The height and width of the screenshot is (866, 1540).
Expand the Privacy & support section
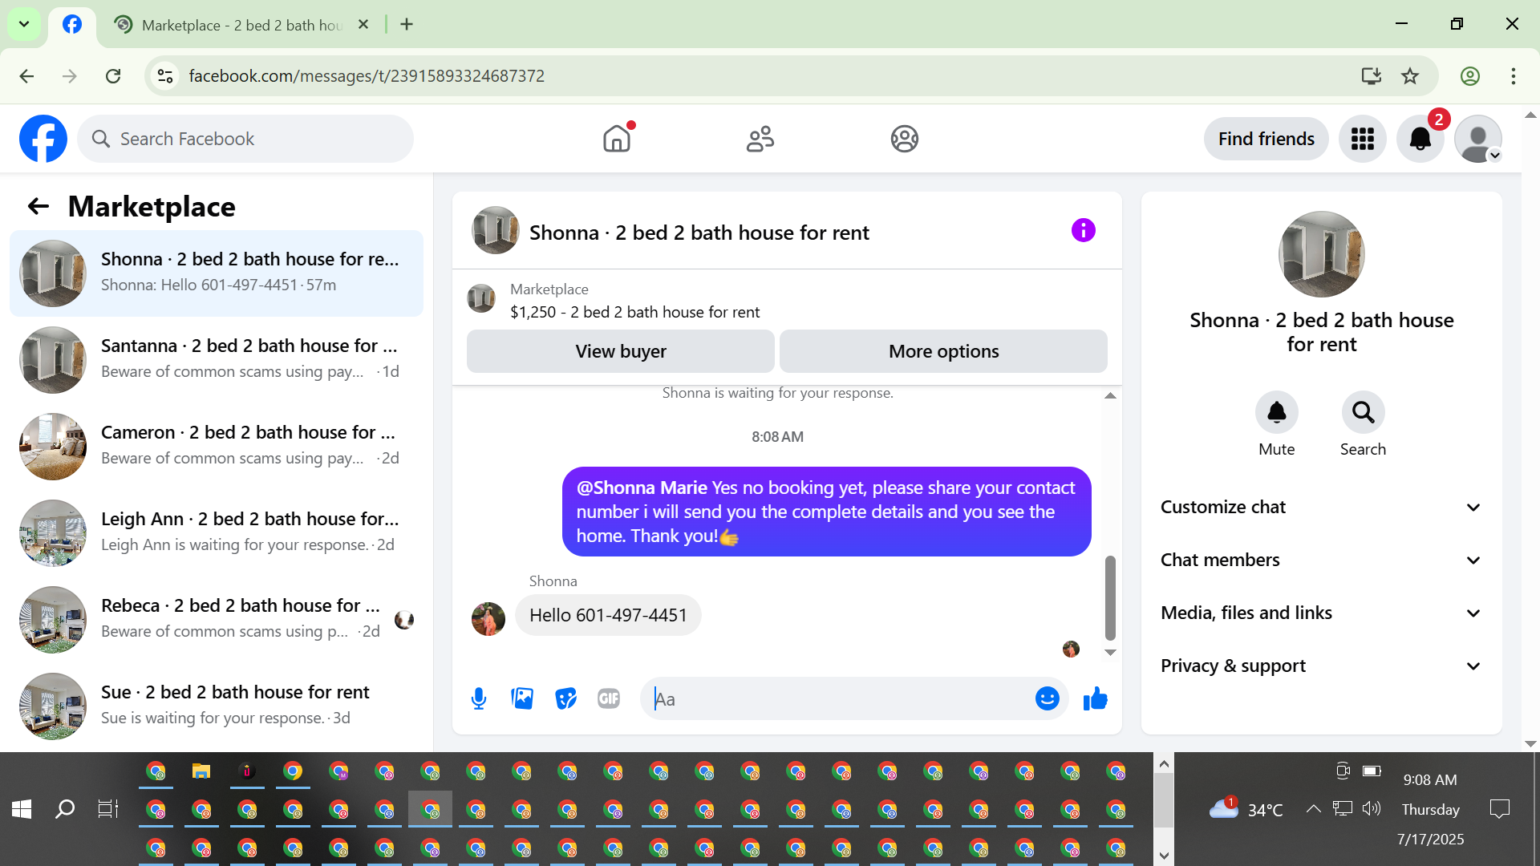1322,666
